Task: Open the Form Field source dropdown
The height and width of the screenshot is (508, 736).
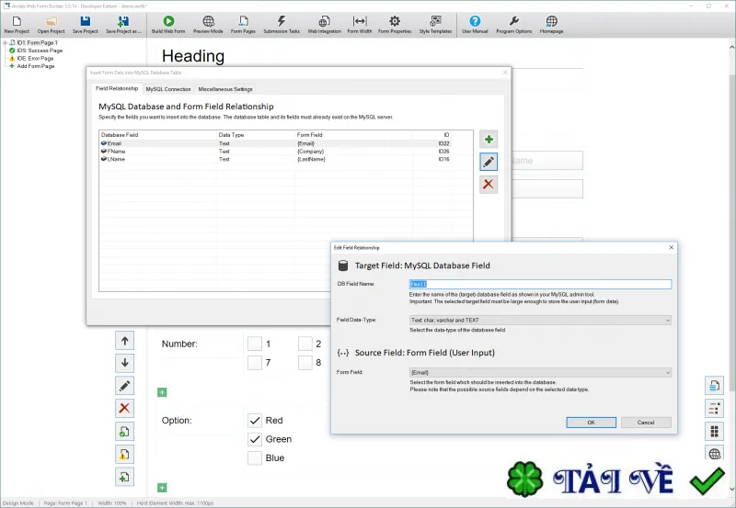Action: pos(540,373)
